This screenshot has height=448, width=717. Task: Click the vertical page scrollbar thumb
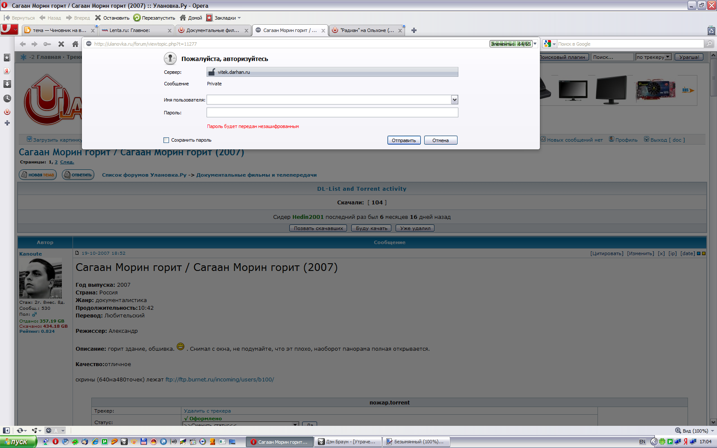(x=713, y=79)
